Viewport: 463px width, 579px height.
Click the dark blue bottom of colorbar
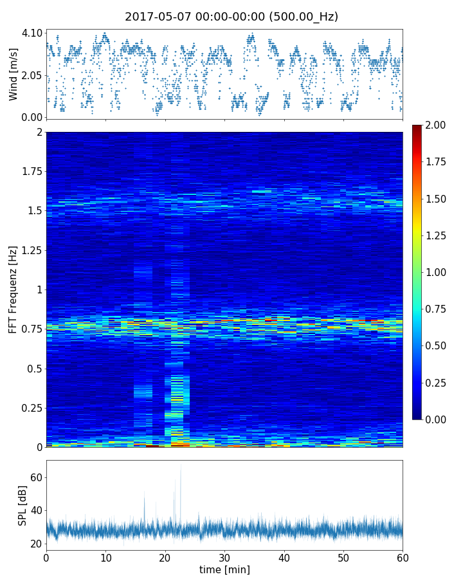417,416
